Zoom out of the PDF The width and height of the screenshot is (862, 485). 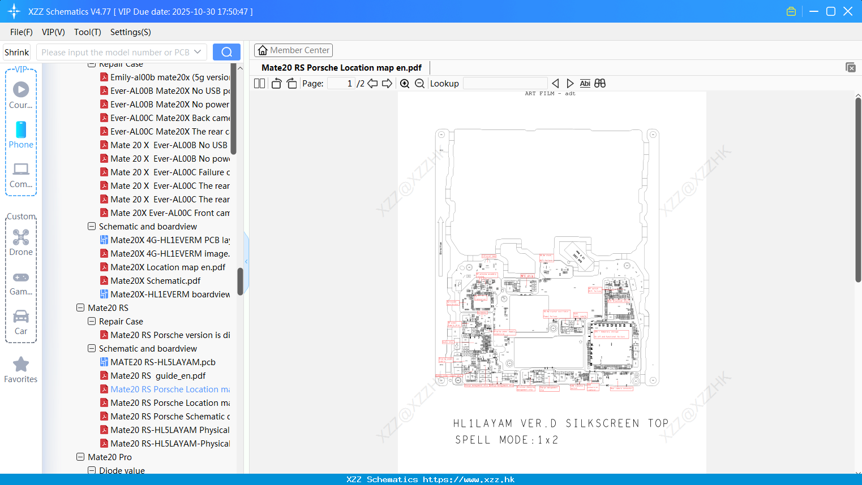(x=419, y=83)
